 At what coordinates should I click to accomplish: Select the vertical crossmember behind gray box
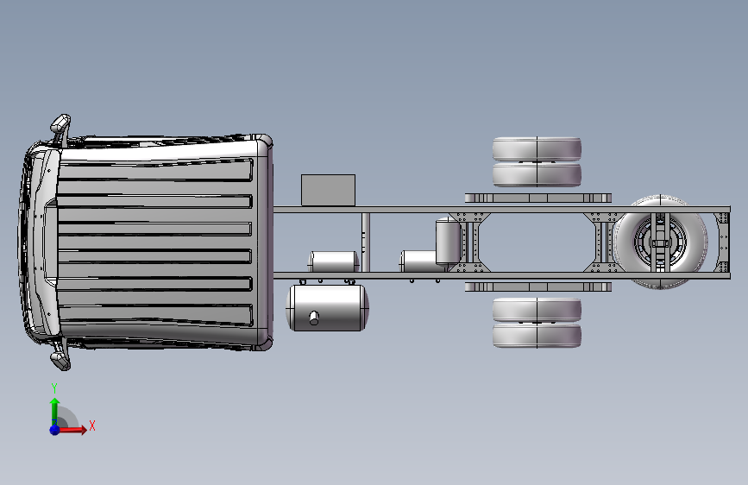tap(366, 243)
